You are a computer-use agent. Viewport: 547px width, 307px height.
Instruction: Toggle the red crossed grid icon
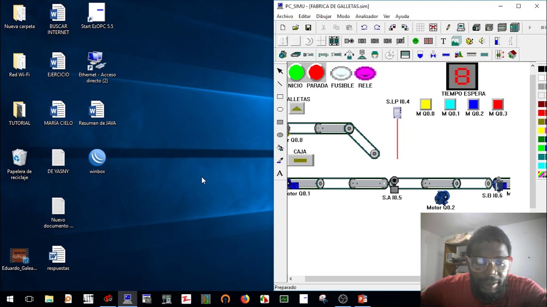click(433, 27)
